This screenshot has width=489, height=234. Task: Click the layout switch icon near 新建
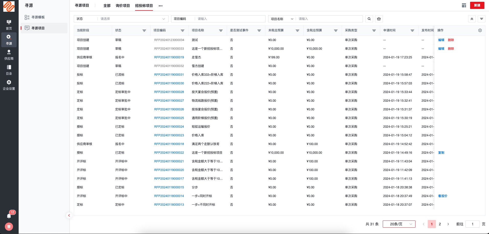click(464, 5)
